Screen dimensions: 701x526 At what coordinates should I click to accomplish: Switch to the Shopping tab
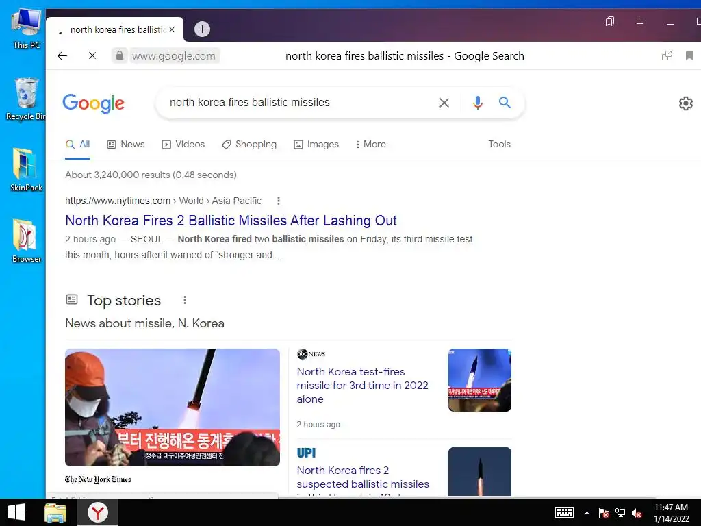click(x=249, y=145)
